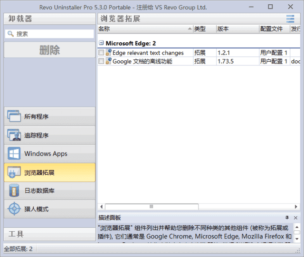Image resolution: width=304 pixels, height=257 pixels.
Task: Open the Traced Programs (追踪程序) icon
Action: coord(14,135)
